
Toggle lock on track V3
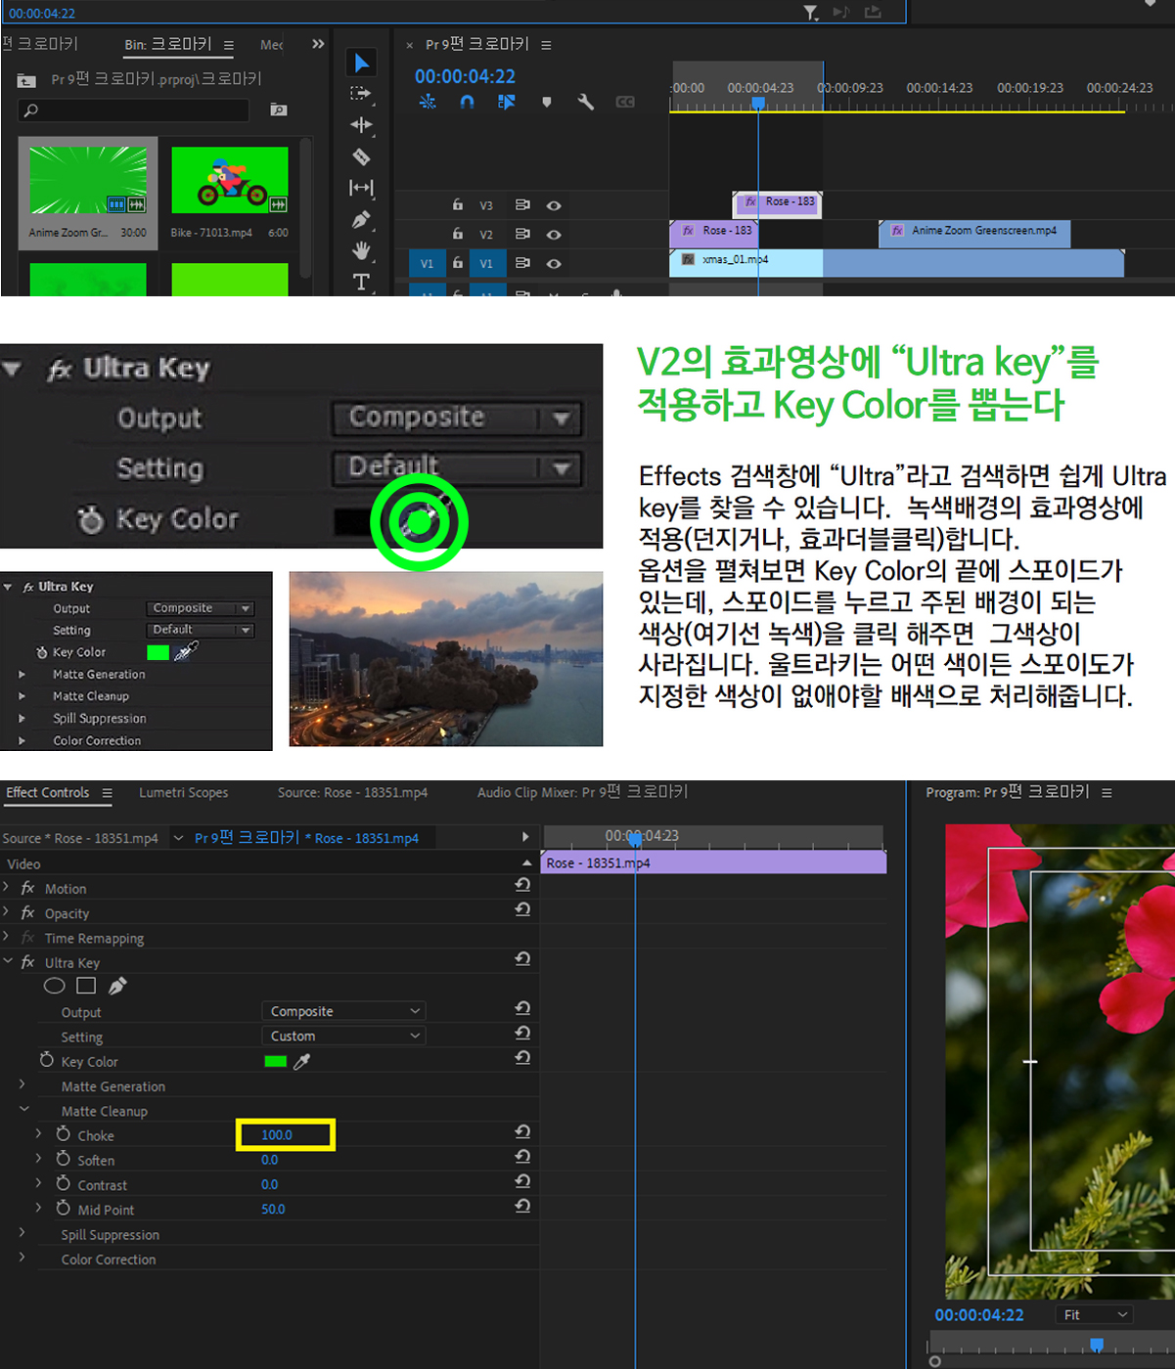pos(457,204)
